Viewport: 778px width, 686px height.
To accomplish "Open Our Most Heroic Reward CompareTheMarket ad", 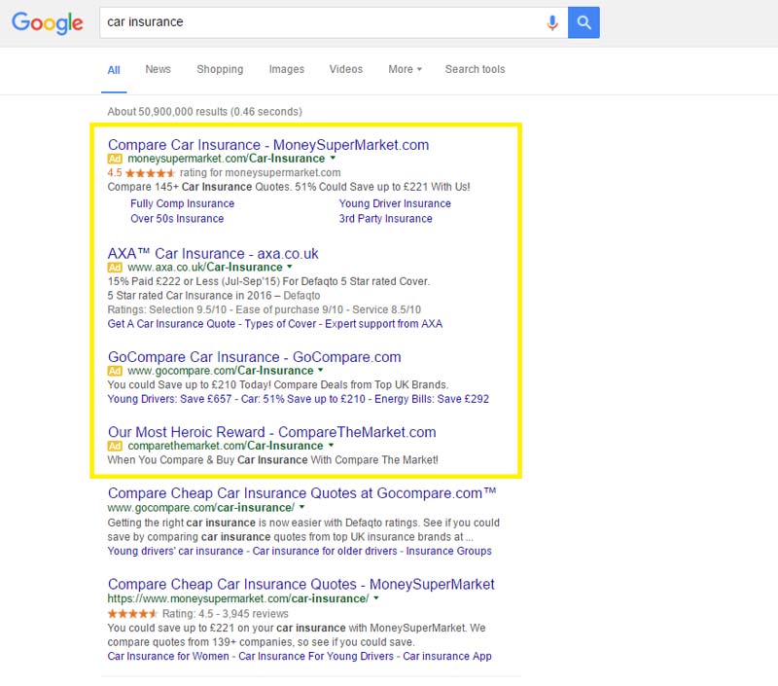I will 272,432.
